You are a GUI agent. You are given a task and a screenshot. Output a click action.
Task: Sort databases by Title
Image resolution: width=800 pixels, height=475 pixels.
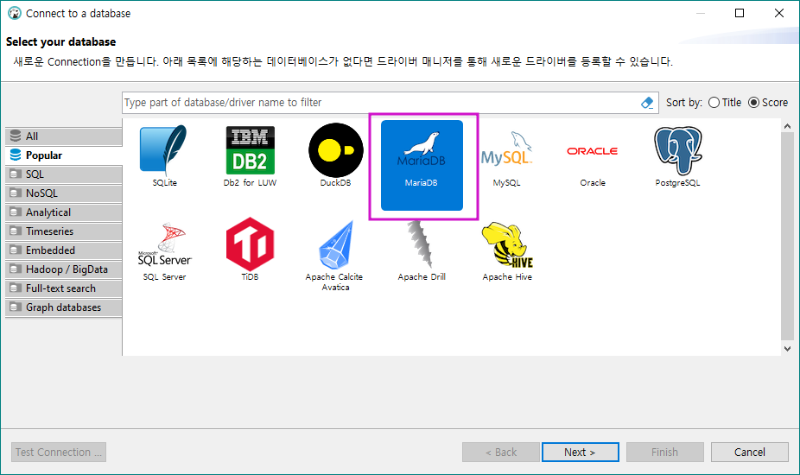(725, 103)
